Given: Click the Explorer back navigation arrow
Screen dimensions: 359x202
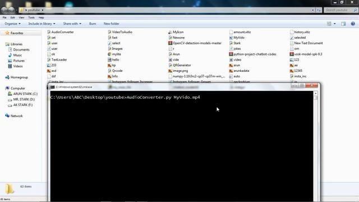Looking at the screenshot, I should pos(4,10).
